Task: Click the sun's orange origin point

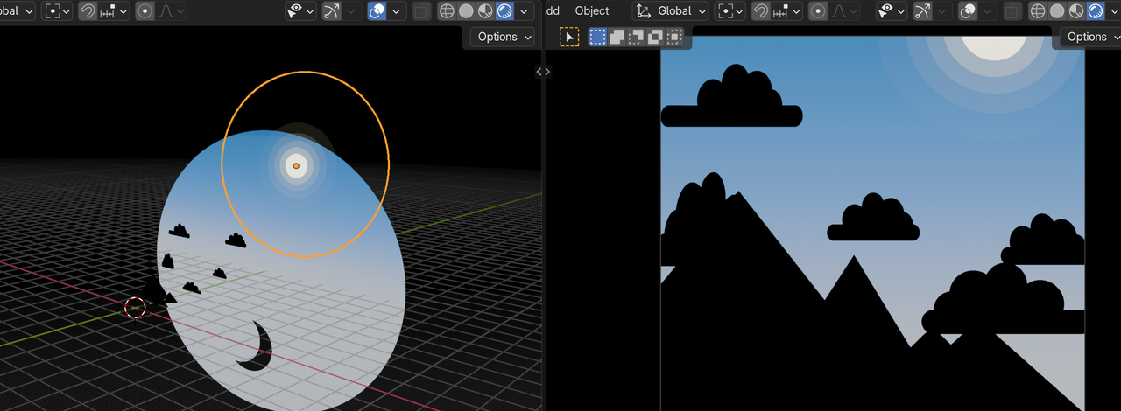Action: (x=296, y=165)
